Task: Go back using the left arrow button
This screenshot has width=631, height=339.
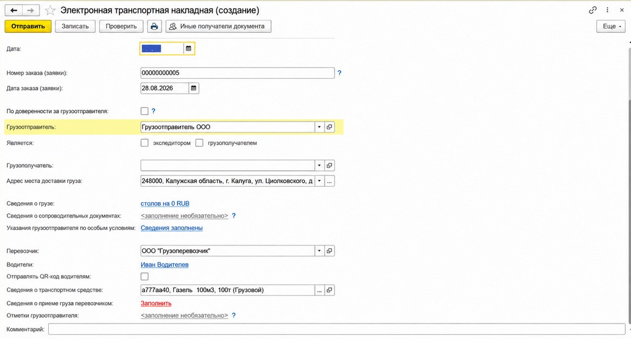Action: (14, 10)
